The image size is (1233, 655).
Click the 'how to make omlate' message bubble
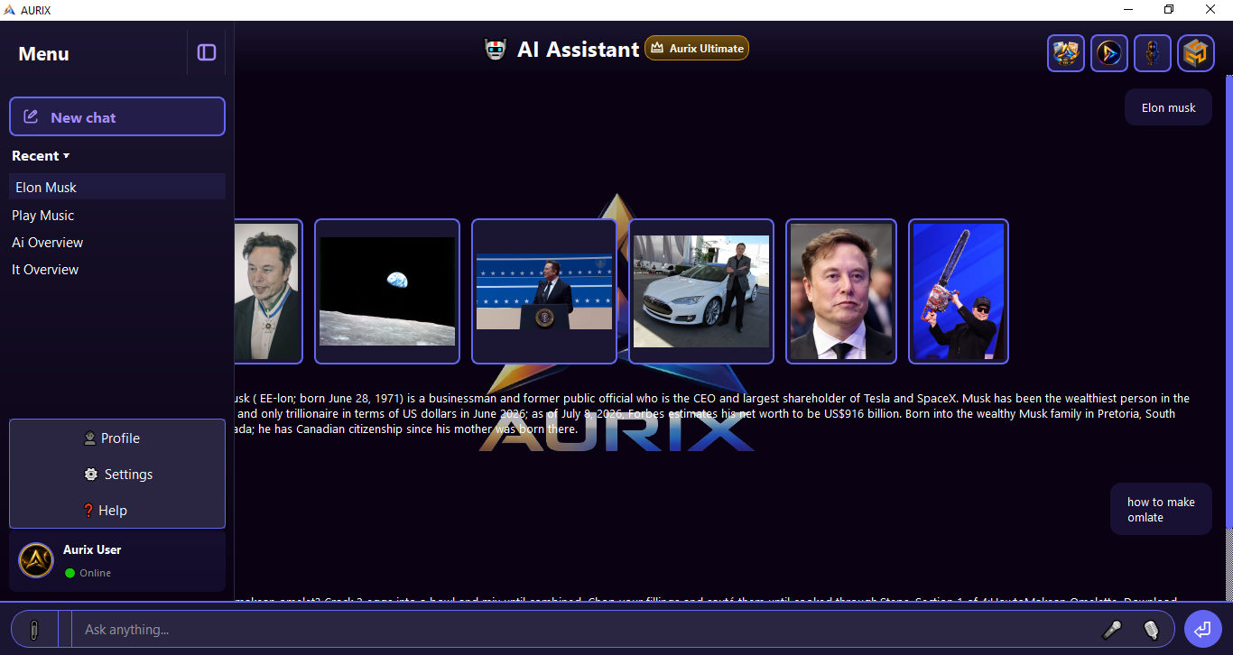pyautogui.click(x=1161, y=509)
